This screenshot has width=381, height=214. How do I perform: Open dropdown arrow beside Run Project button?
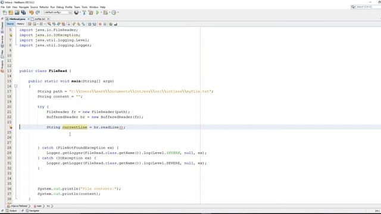coord(101,12)
